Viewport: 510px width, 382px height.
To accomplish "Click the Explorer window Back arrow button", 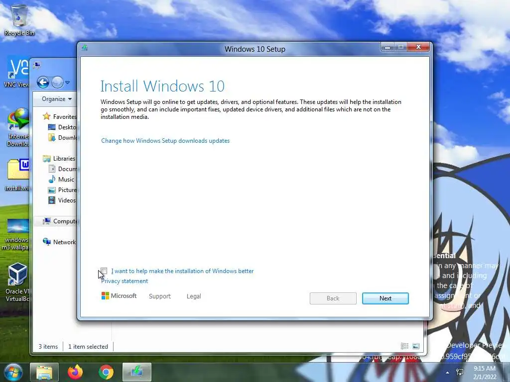I will pyautogui.click(x=43, y=83).
